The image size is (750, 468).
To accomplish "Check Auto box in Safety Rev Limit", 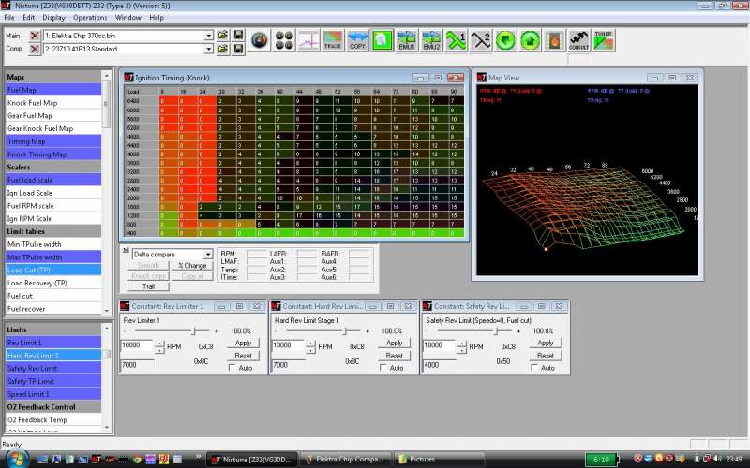I will (535, 368).
